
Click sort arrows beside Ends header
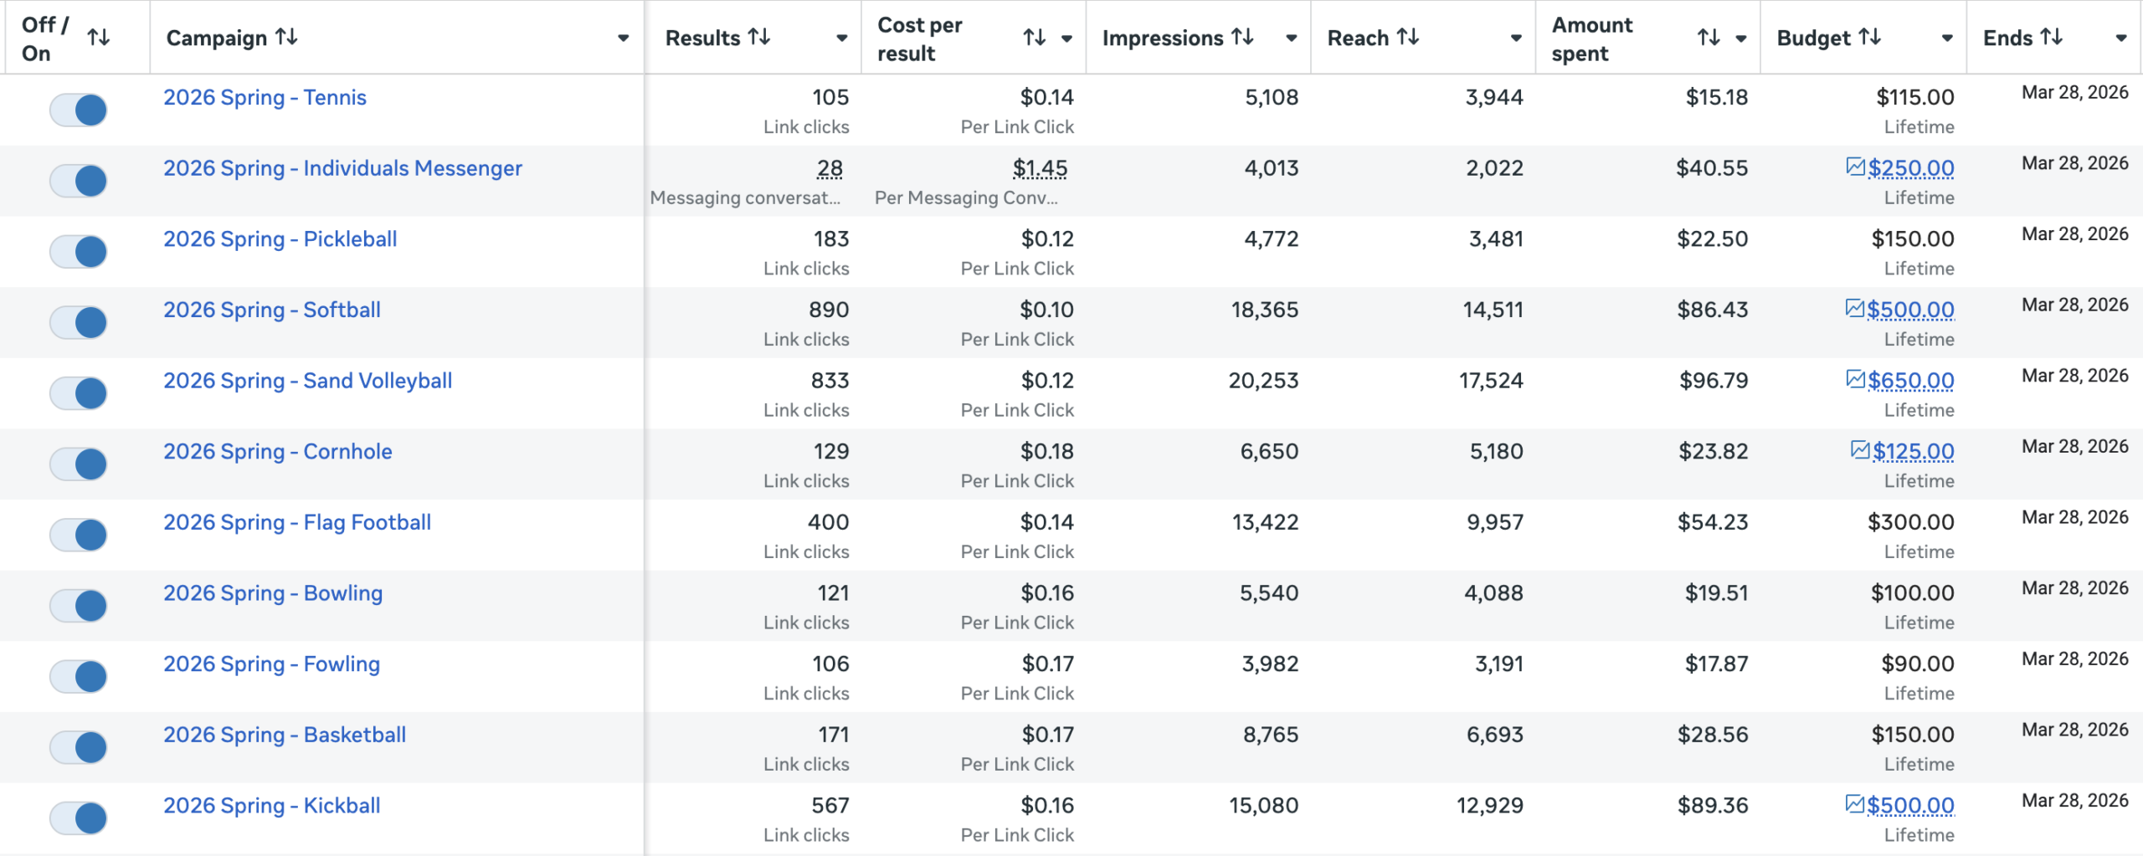(2052, 37)
